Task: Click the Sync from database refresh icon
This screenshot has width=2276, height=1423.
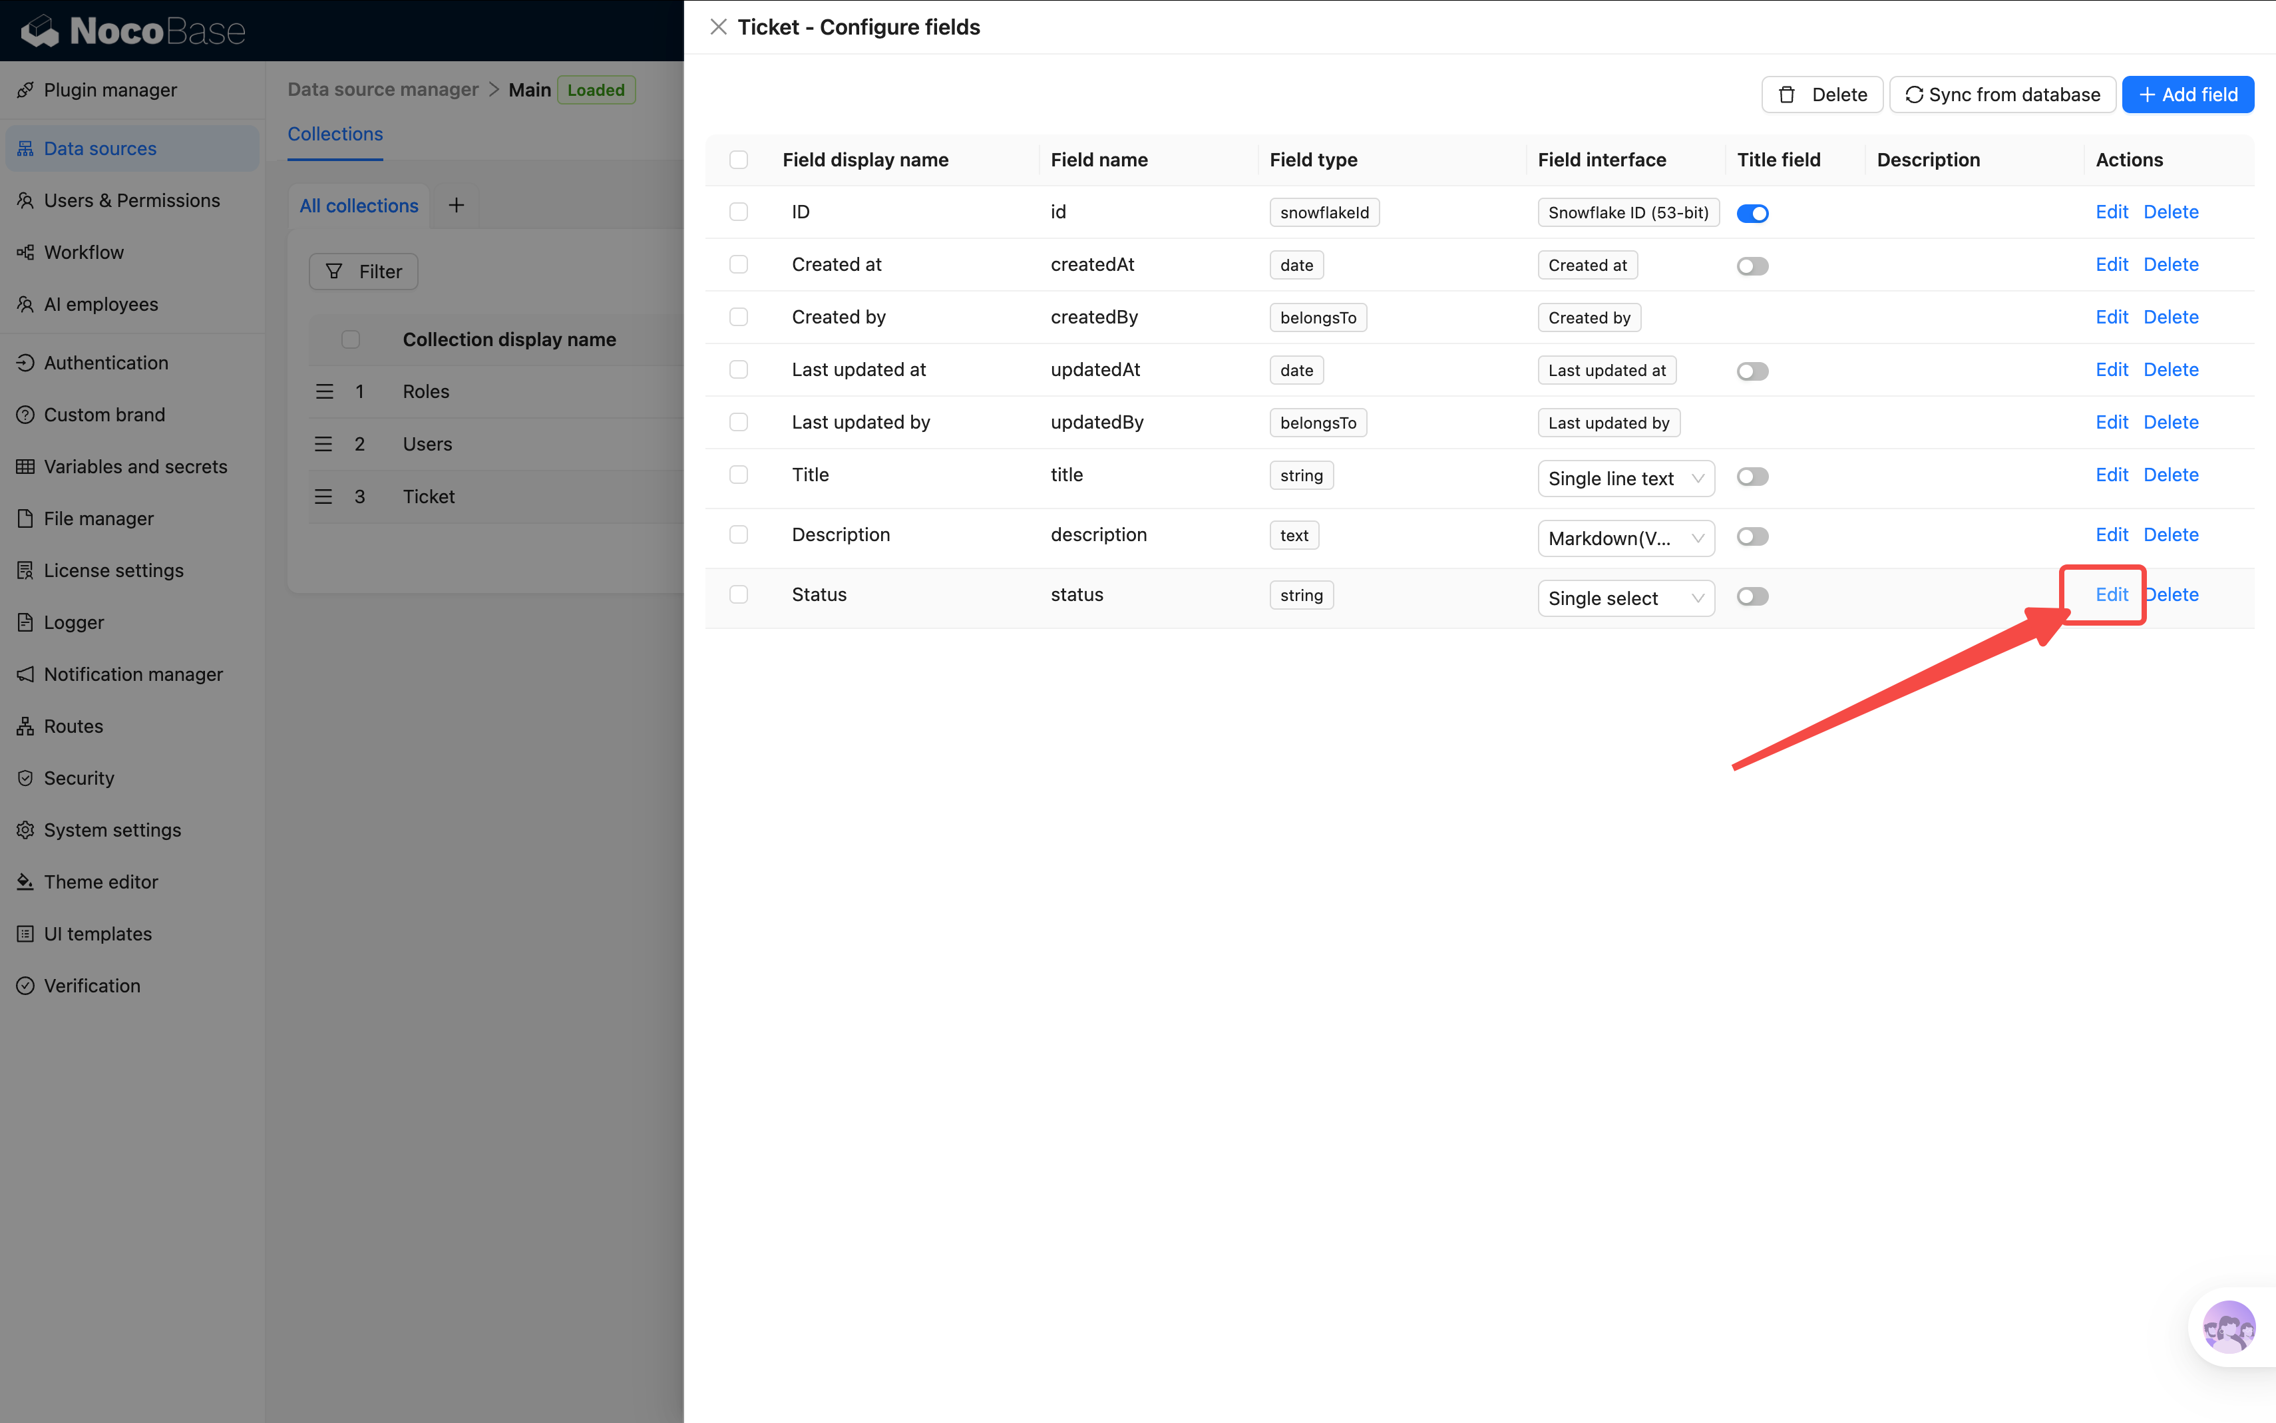Action: [x=1914, y=94]
